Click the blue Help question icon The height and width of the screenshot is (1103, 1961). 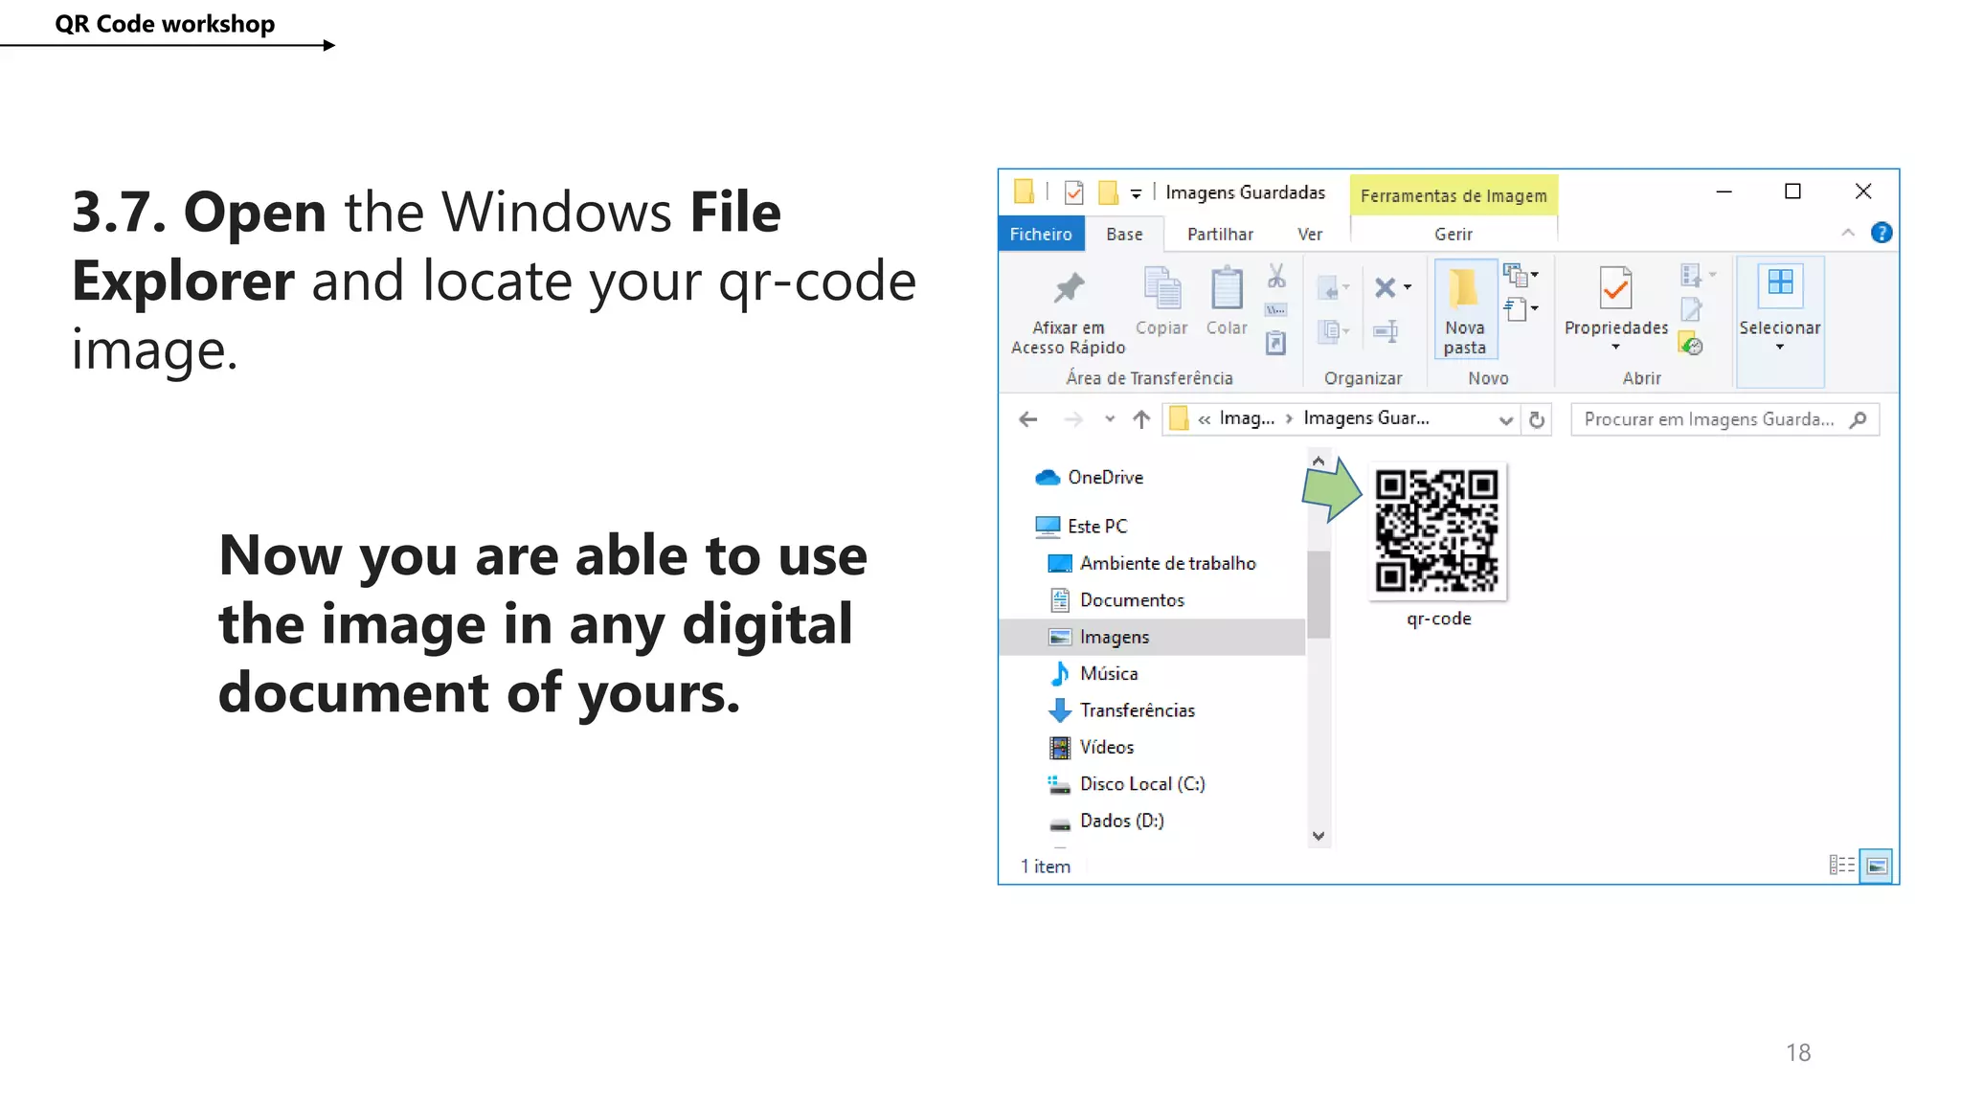coord(1881,233)
